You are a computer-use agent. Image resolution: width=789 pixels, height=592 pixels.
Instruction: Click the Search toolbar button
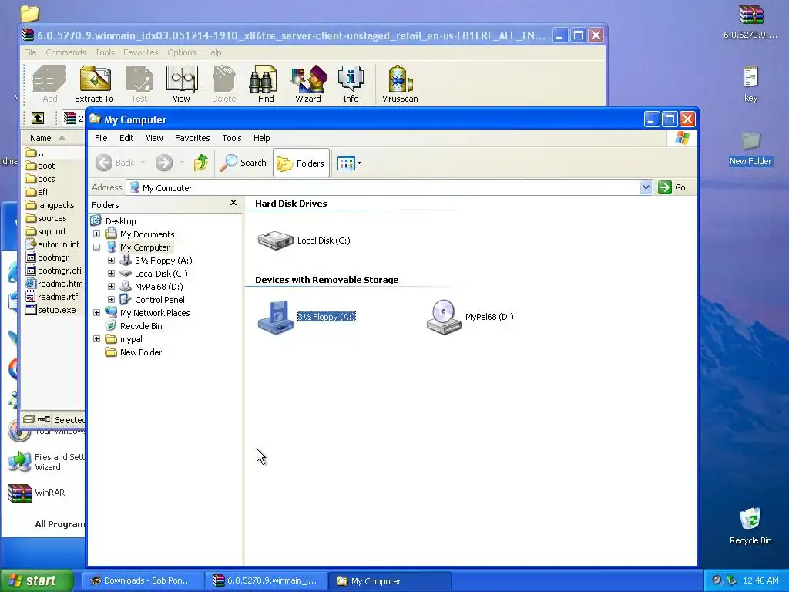pyautogui.click(x=243, y=163)
